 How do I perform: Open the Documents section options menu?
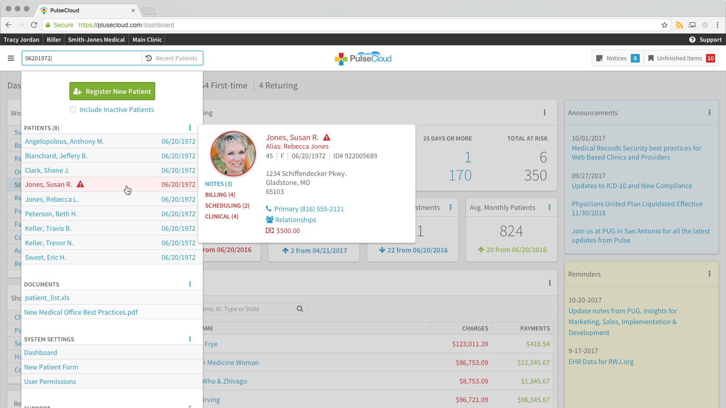(x=190, y=284)
